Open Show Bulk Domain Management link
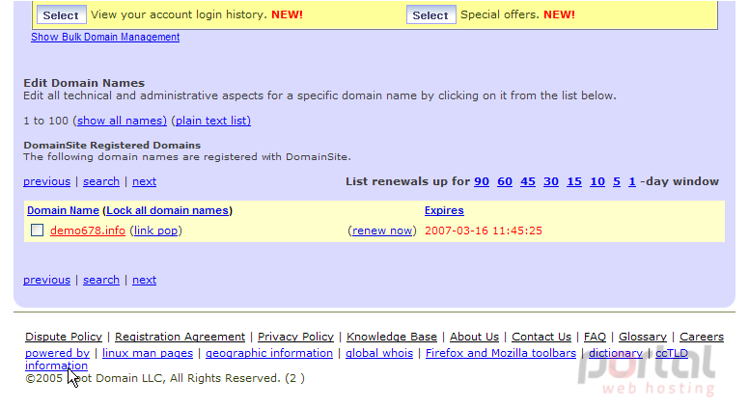The width and height of the screenshot is (749, 407). point(105,38)
